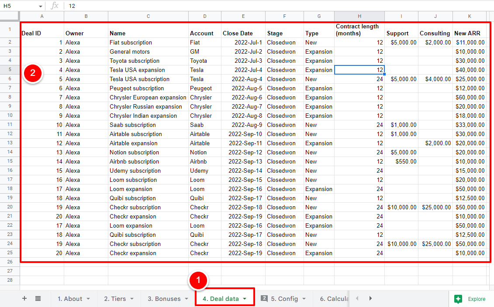494x307 pixels.
Task: Click the Chrysler European expansion cell
Action: point(149,98)
